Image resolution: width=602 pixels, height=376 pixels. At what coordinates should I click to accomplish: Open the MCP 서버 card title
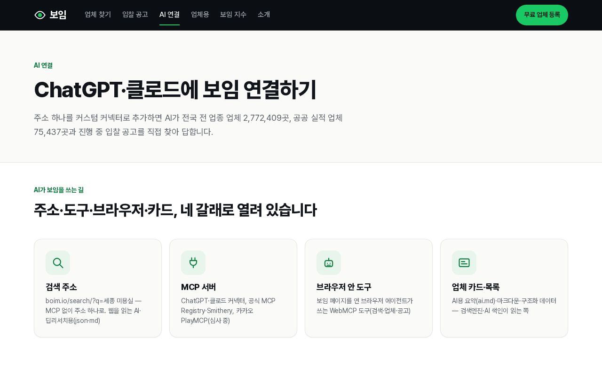point(198,287)
